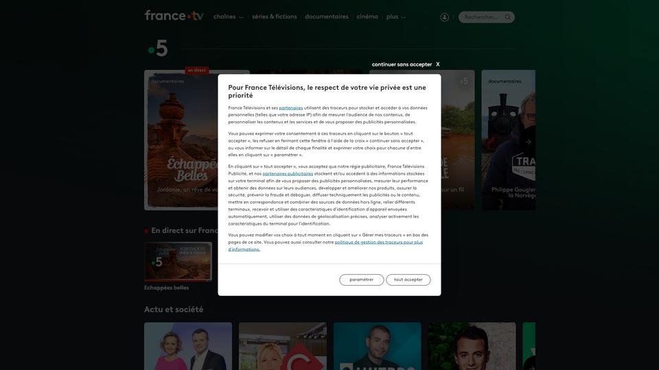This screenshot has height=370, width=659.
Task: Expand the plus dropdown menu
Action: coord(396,16)
